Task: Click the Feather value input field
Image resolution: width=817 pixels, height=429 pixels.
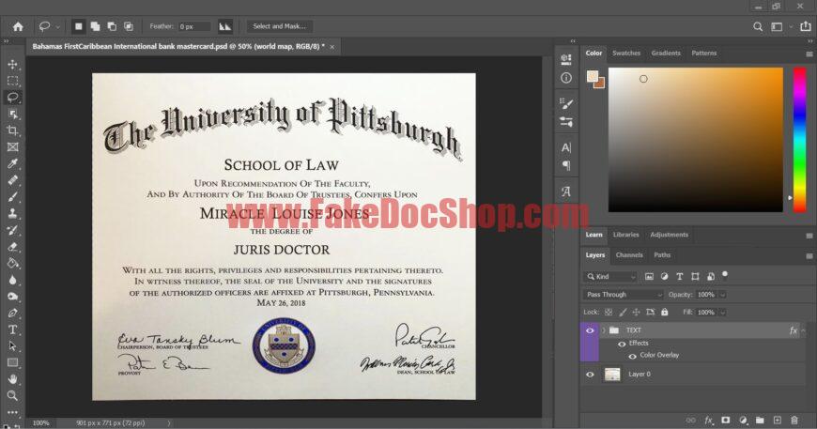Action: (193, 26)
